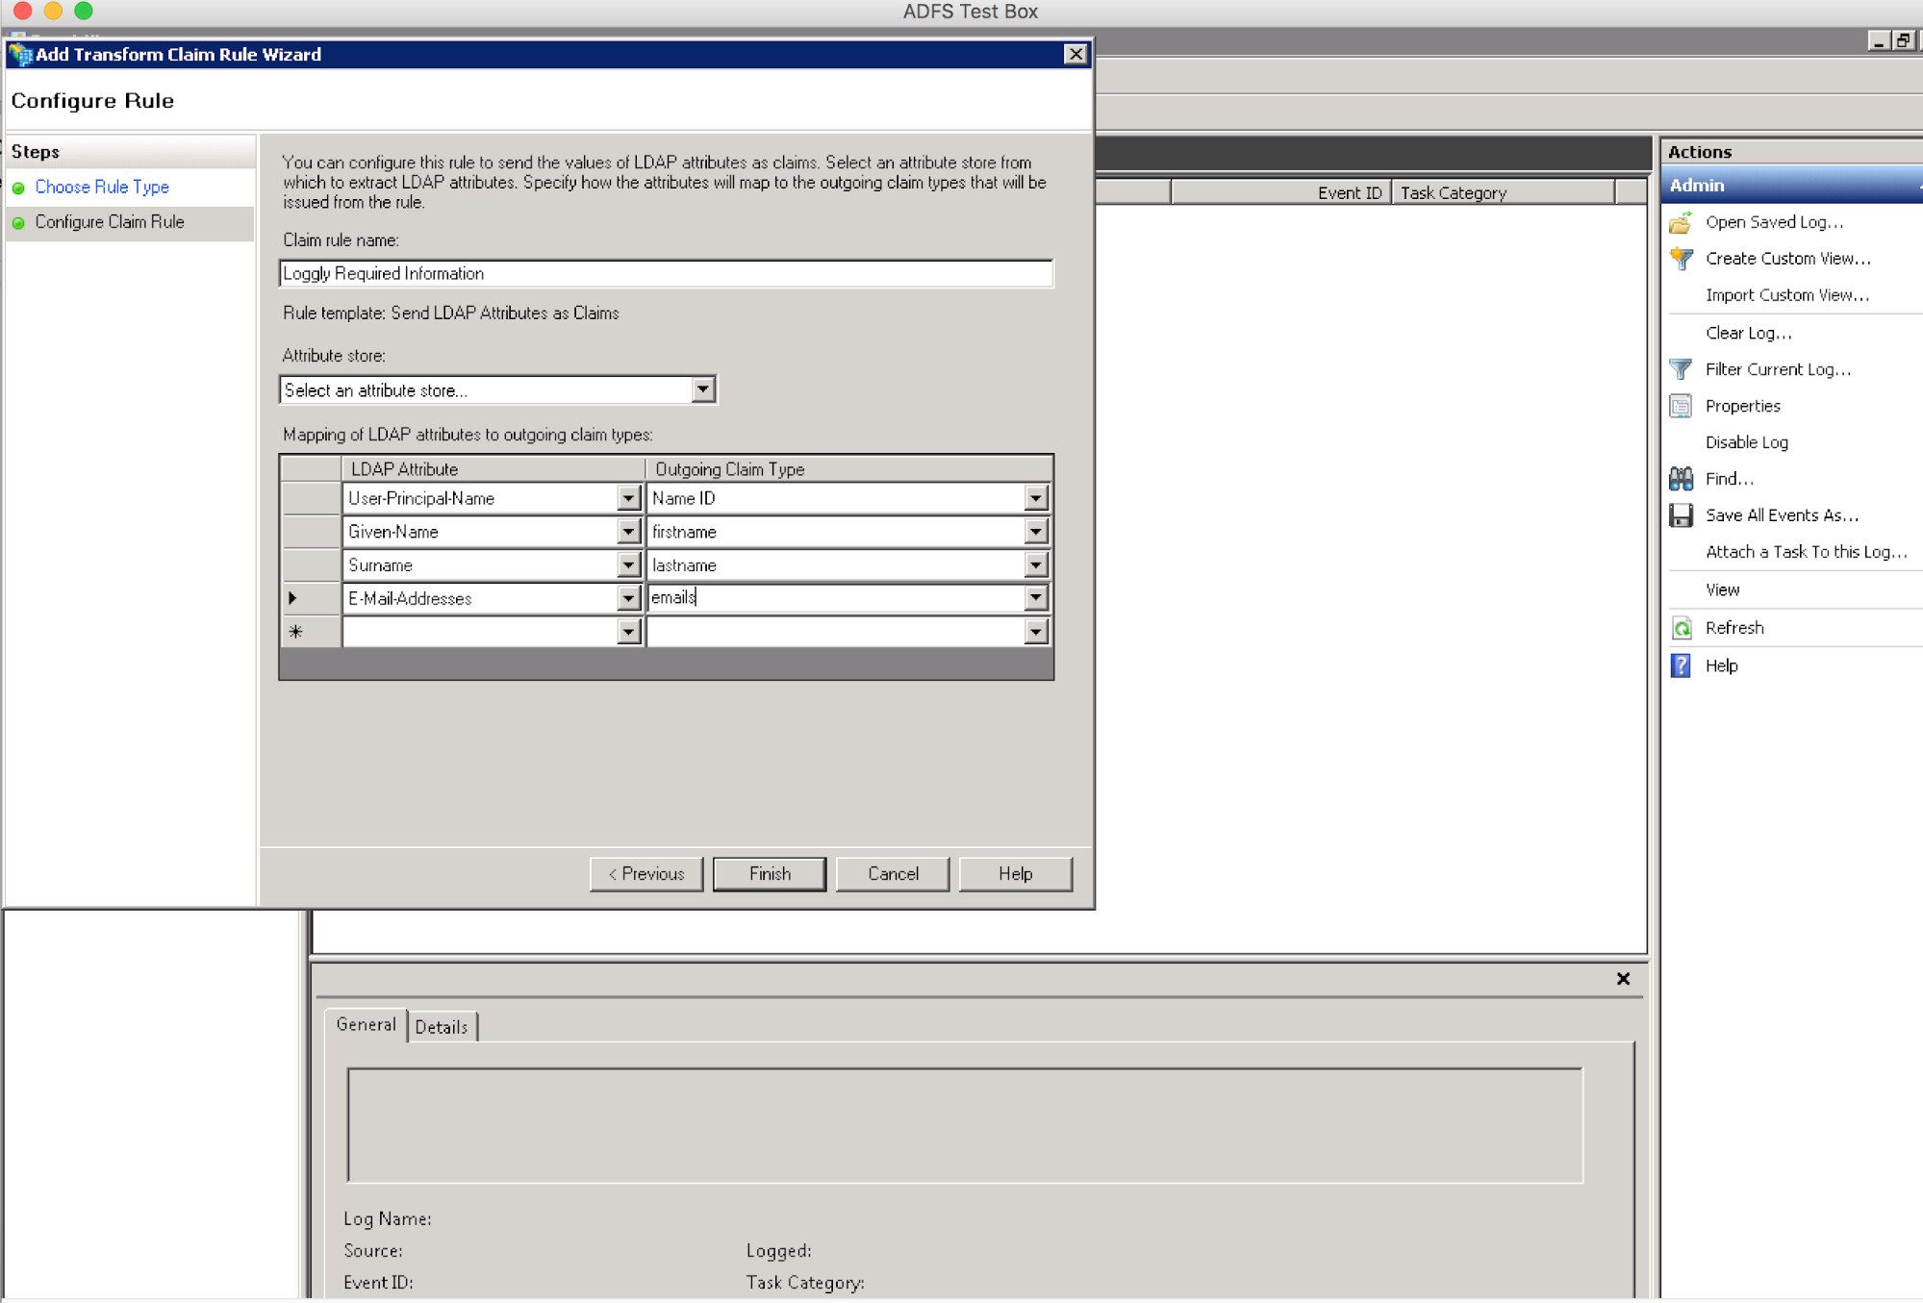This screenshot has height=1303, width=1923.
Task: Go back with the Previous button
Action: pyautogui.click(x=646, y=874)
